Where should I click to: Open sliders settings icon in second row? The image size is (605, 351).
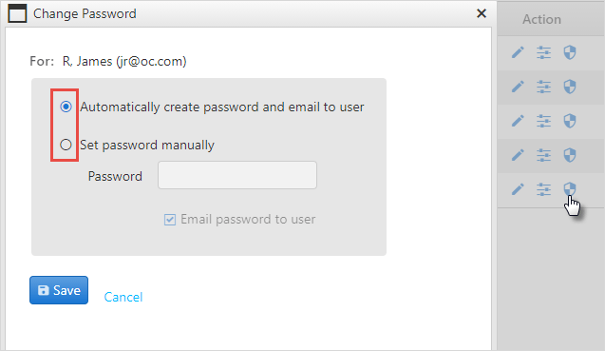coord(543,87)
